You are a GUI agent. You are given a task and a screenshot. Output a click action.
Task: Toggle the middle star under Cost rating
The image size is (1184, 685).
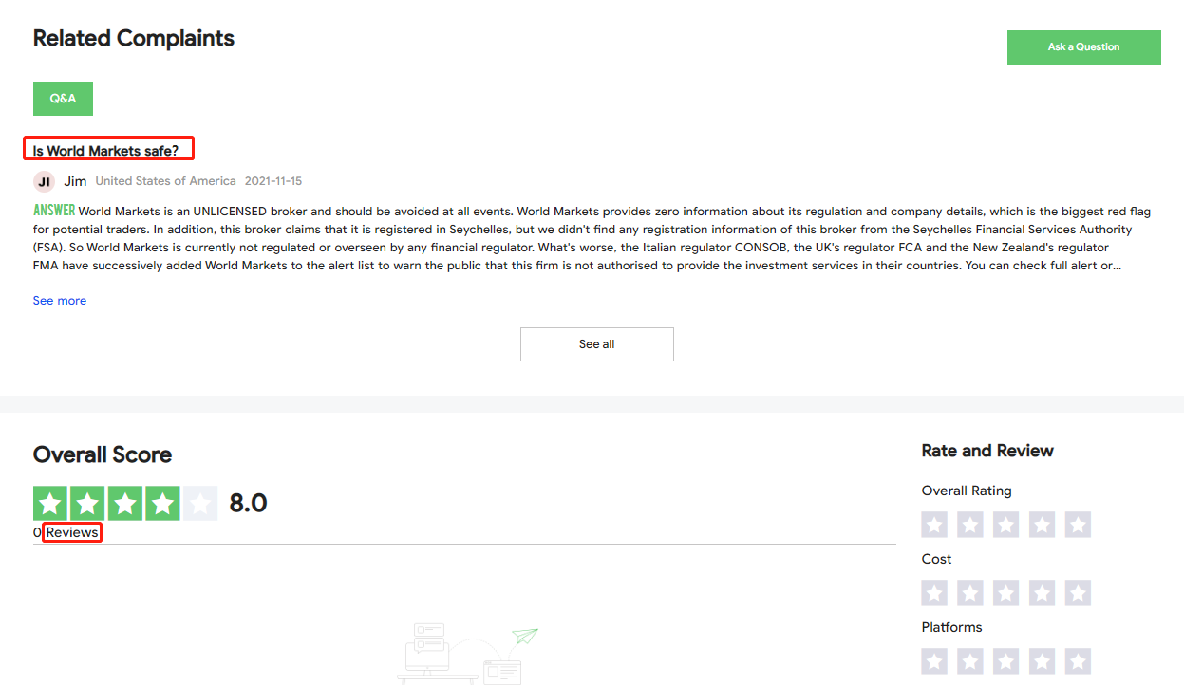[x=1005, y=592]
